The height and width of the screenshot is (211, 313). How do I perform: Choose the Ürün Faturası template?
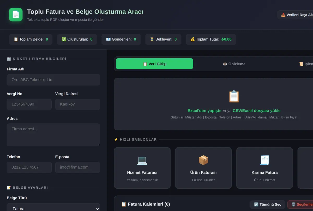click(x=203, y=168)
